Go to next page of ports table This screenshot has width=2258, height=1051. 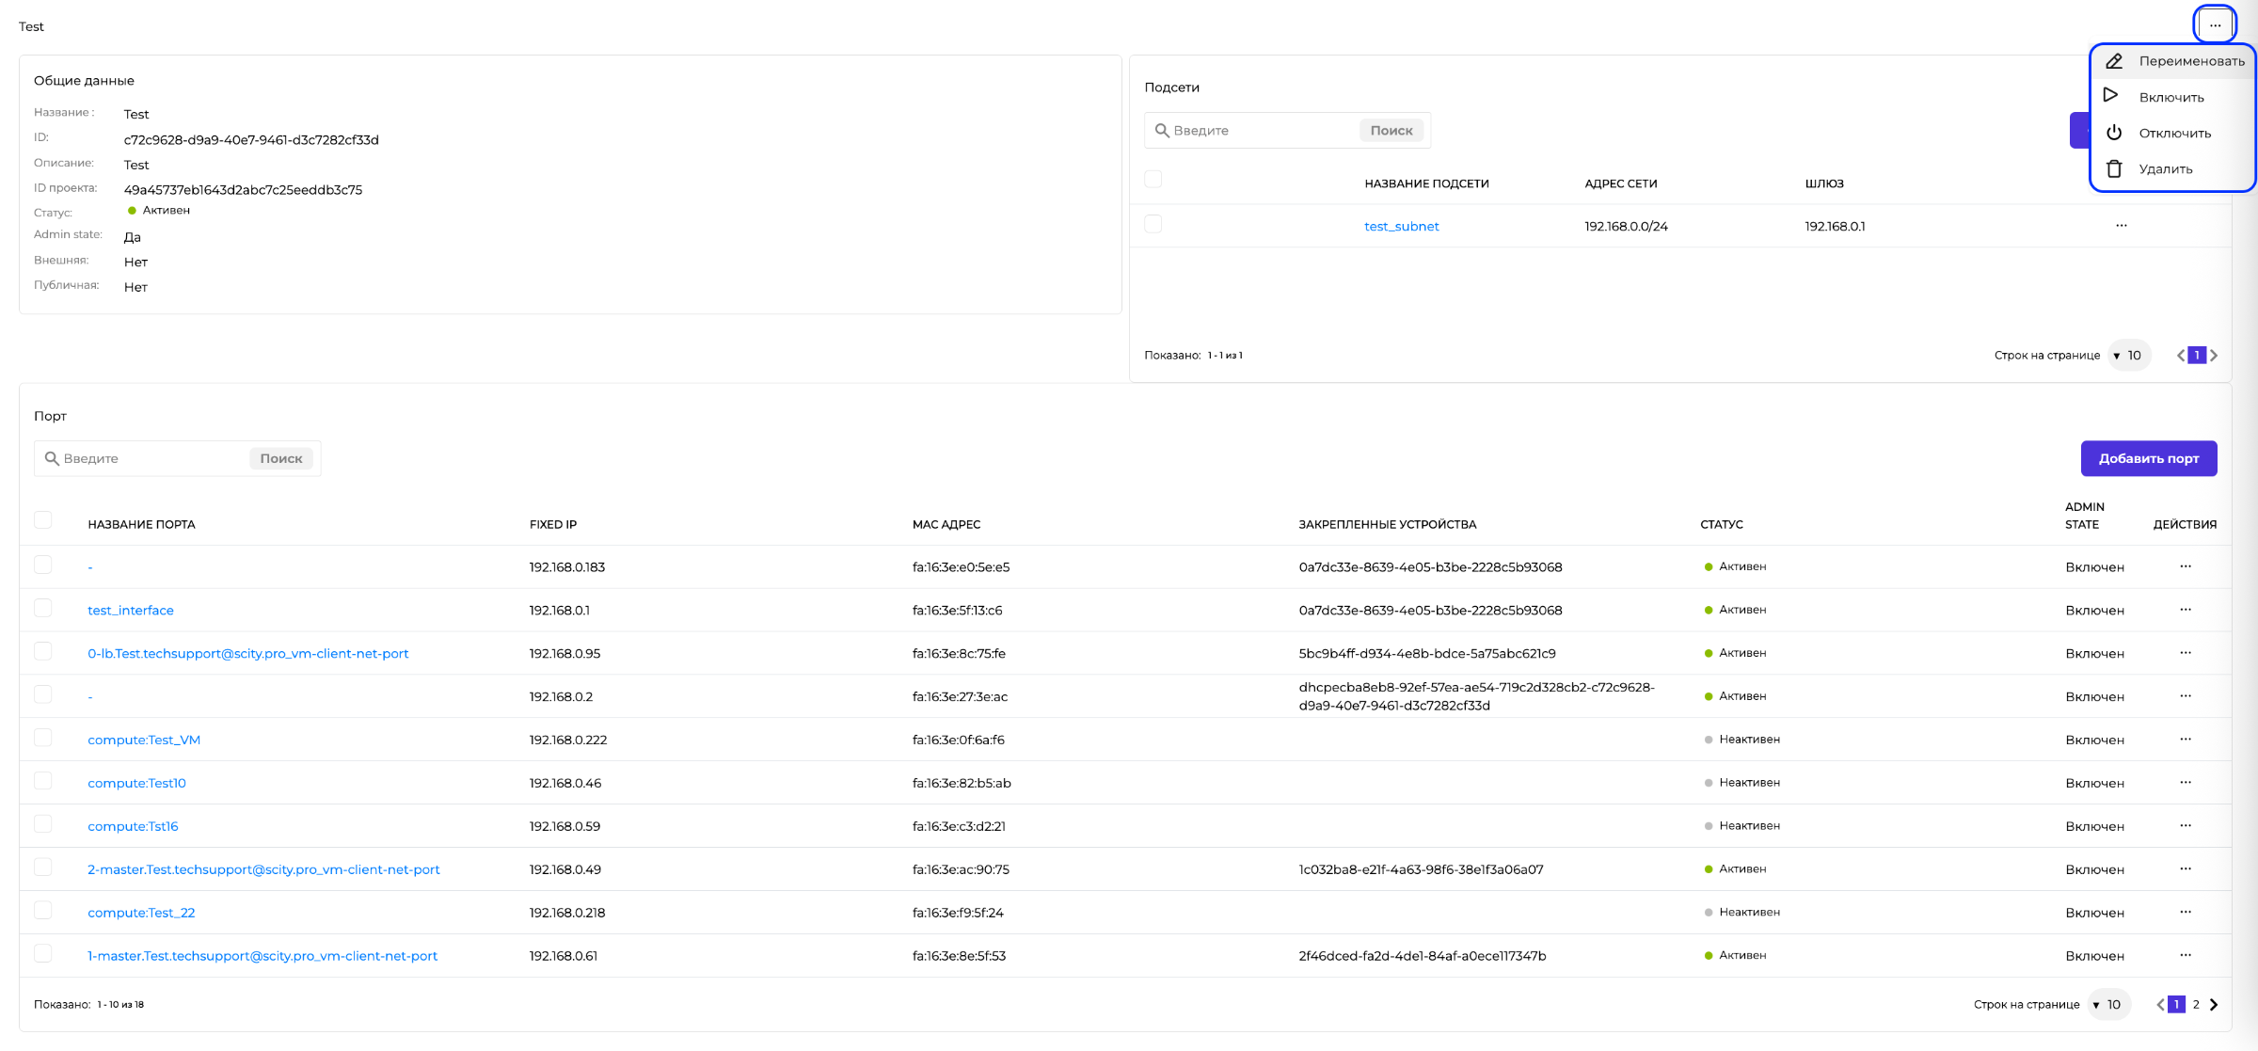click(2214, 1005)
